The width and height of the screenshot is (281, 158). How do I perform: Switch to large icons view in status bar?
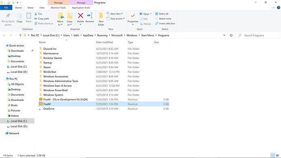tap(278, 155)
